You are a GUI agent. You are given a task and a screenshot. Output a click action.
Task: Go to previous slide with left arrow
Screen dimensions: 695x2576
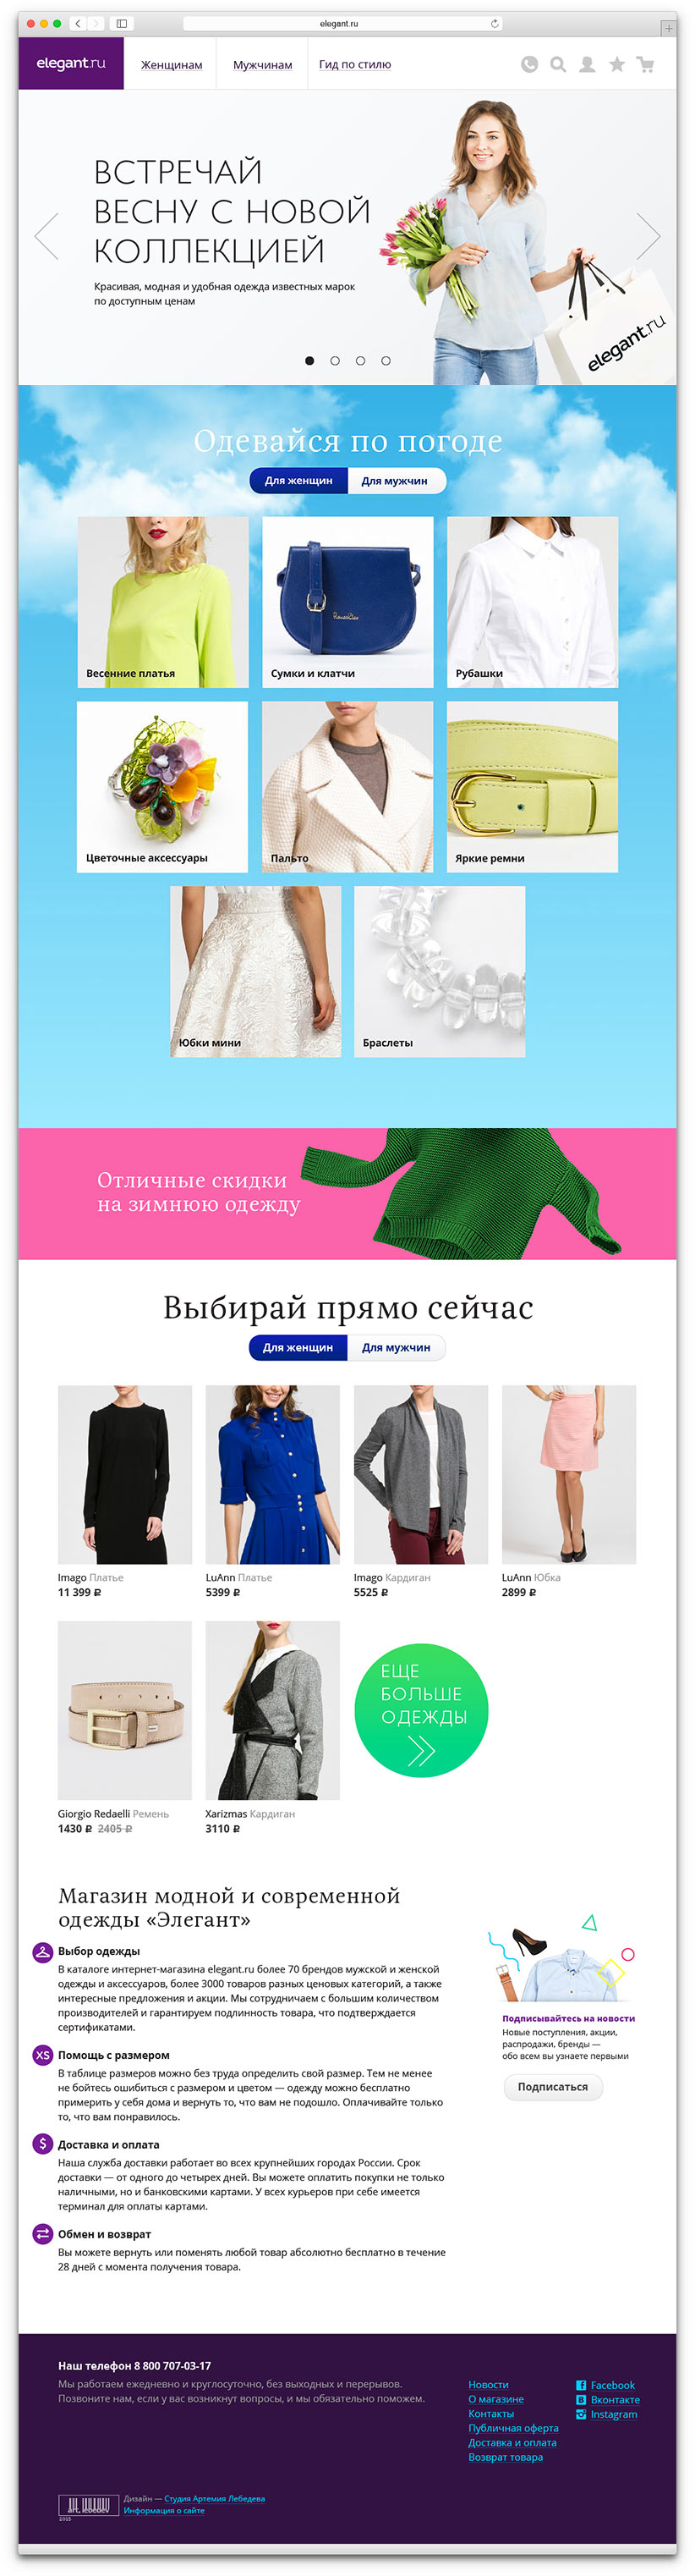tap(46, 236)
